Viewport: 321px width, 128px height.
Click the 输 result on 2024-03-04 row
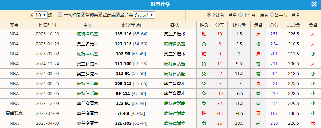[x=258, y=73]
